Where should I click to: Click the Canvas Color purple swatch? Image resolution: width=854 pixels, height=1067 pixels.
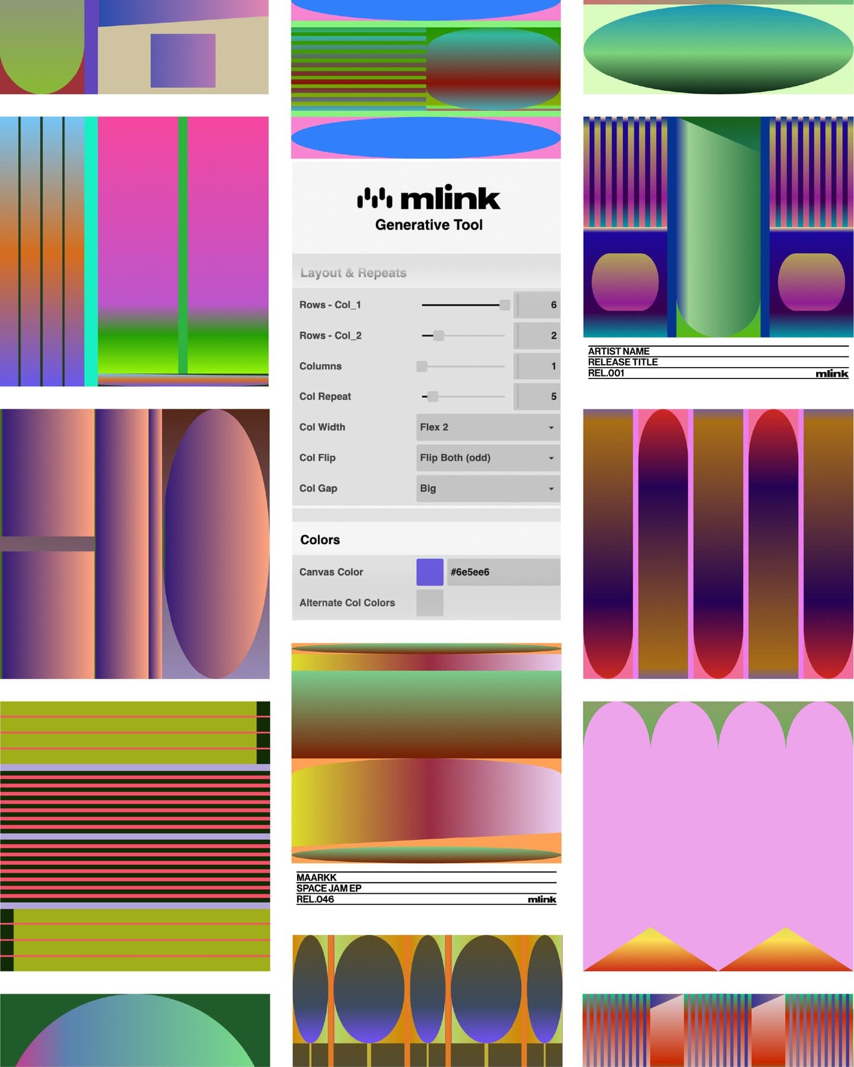tap(430, 572)
